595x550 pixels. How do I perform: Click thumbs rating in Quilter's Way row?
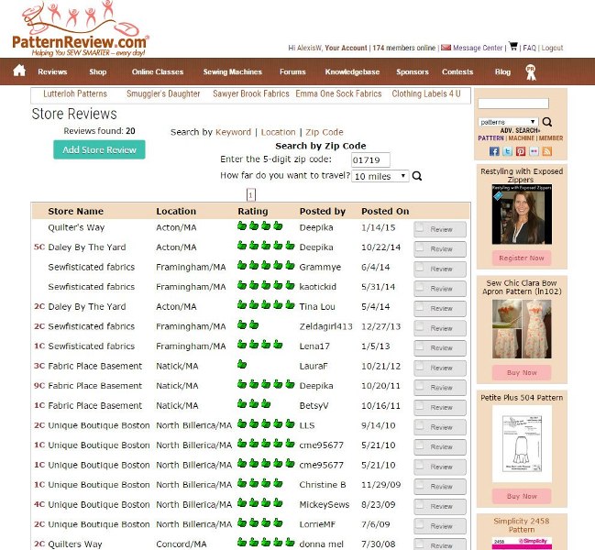(260, 226)
